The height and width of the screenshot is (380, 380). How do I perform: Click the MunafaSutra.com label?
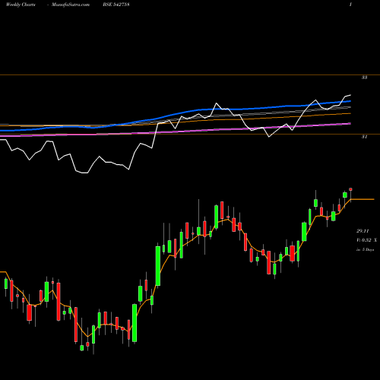71,5
